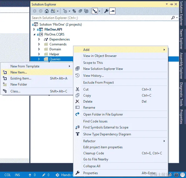Expand the FlixOne.API project node

34,29
